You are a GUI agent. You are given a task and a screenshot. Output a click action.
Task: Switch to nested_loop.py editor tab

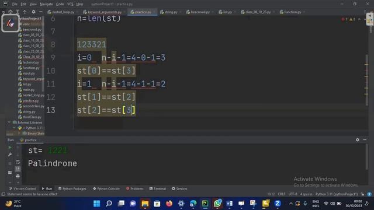(x=63, y=12)
